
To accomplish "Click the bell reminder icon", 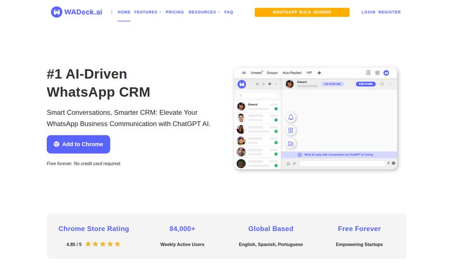I will pos(291,117).
